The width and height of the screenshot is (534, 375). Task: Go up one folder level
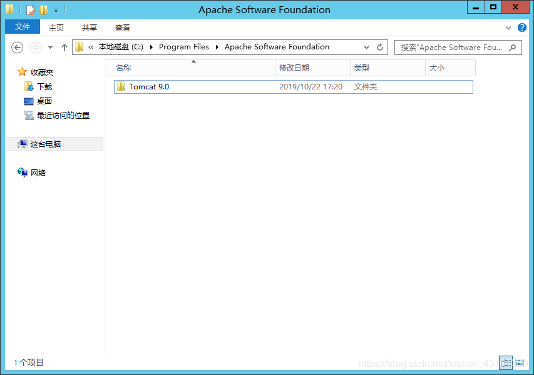(64, 47)
